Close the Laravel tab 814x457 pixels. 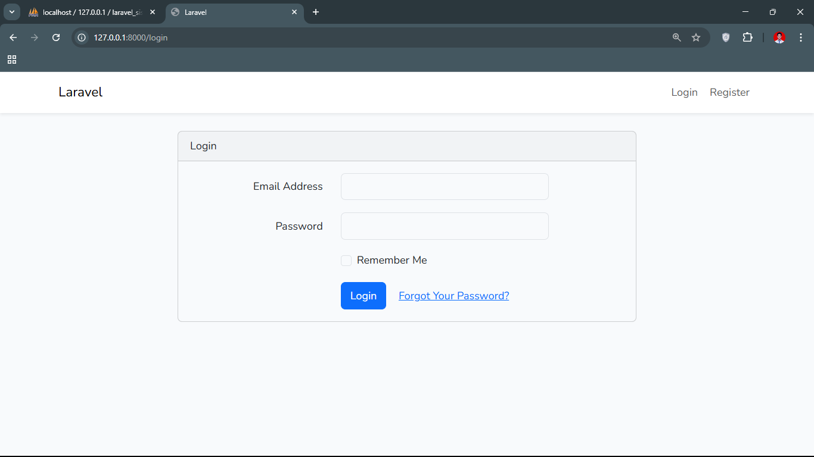294,12
